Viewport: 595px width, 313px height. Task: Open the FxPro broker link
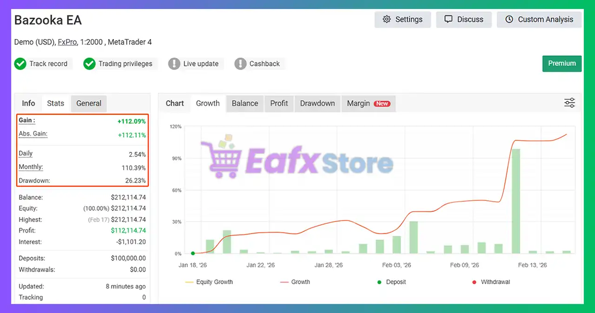click(67, 42)
